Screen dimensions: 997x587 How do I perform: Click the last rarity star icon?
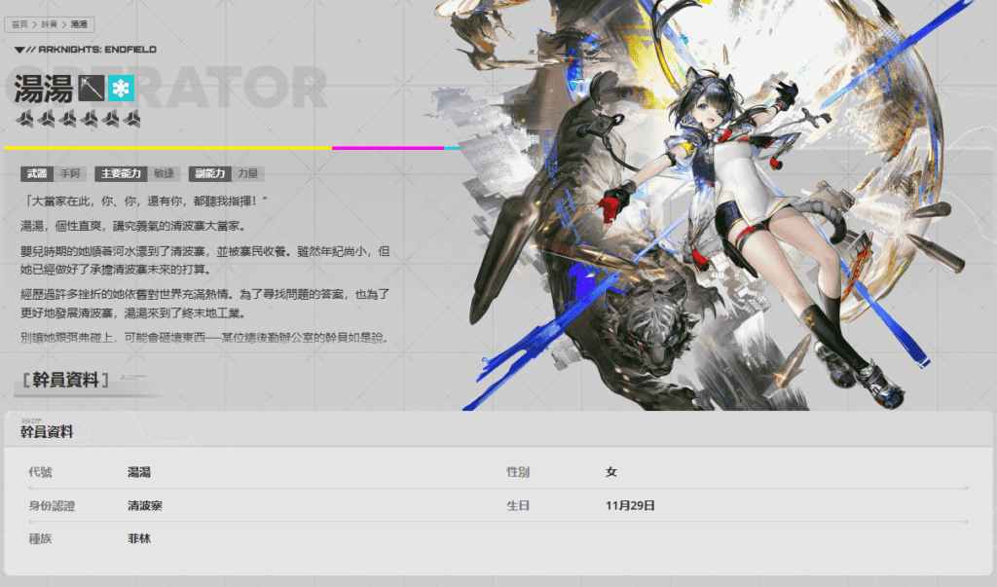[x=132, y=119]
